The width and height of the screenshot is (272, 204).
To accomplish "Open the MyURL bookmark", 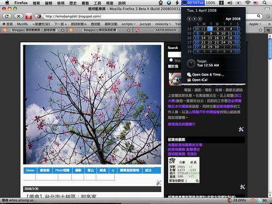I will [x=22, y=24].
